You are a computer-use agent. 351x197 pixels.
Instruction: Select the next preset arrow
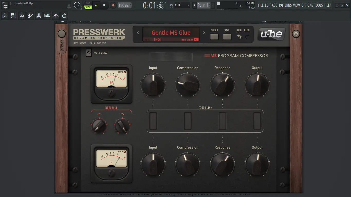point(204,33)
